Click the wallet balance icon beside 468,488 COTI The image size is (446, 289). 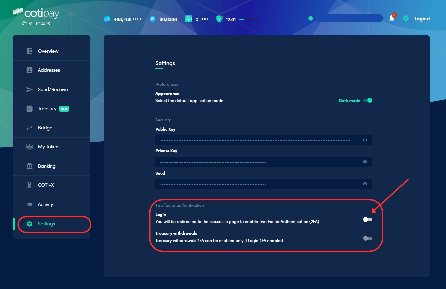pyautogui.click(x=107, y=19)
